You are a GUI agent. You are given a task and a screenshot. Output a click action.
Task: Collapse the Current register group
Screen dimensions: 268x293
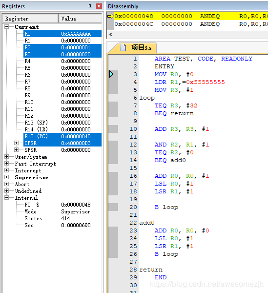click(x=6, y=27)
